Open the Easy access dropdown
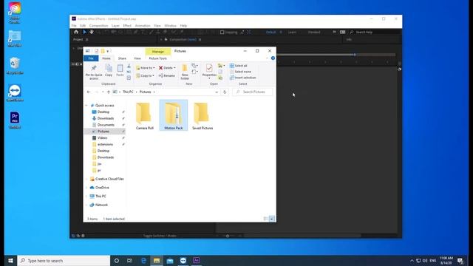The height and width of the screenshot is (266, 473). pyautogui.click(x=195, y=72)
